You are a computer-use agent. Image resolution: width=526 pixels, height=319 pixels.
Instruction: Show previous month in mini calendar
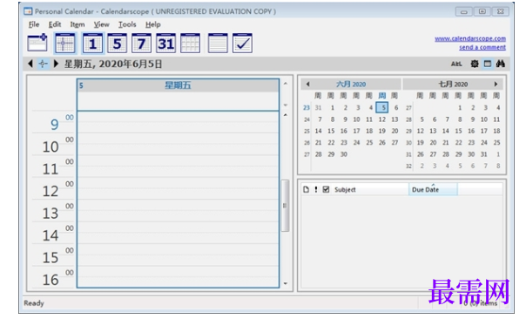tap(307, 84)
